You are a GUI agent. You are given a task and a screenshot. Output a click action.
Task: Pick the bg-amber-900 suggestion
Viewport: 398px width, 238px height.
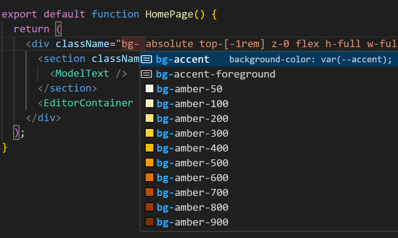click(x=269, y=222)
